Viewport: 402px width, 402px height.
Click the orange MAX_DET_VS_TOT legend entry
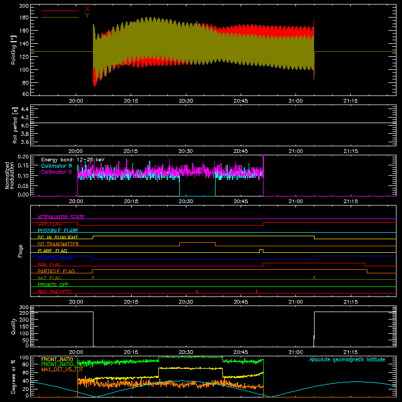pos(62,369)
